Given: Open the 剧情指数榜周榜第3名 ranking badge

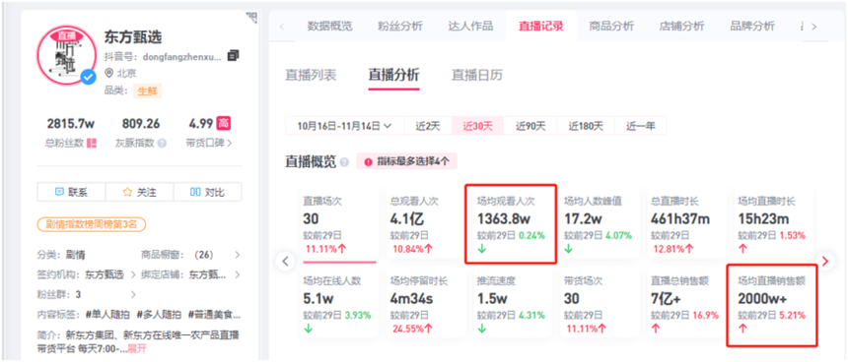Looking at the screenshot, I should (x=92, y=224).
